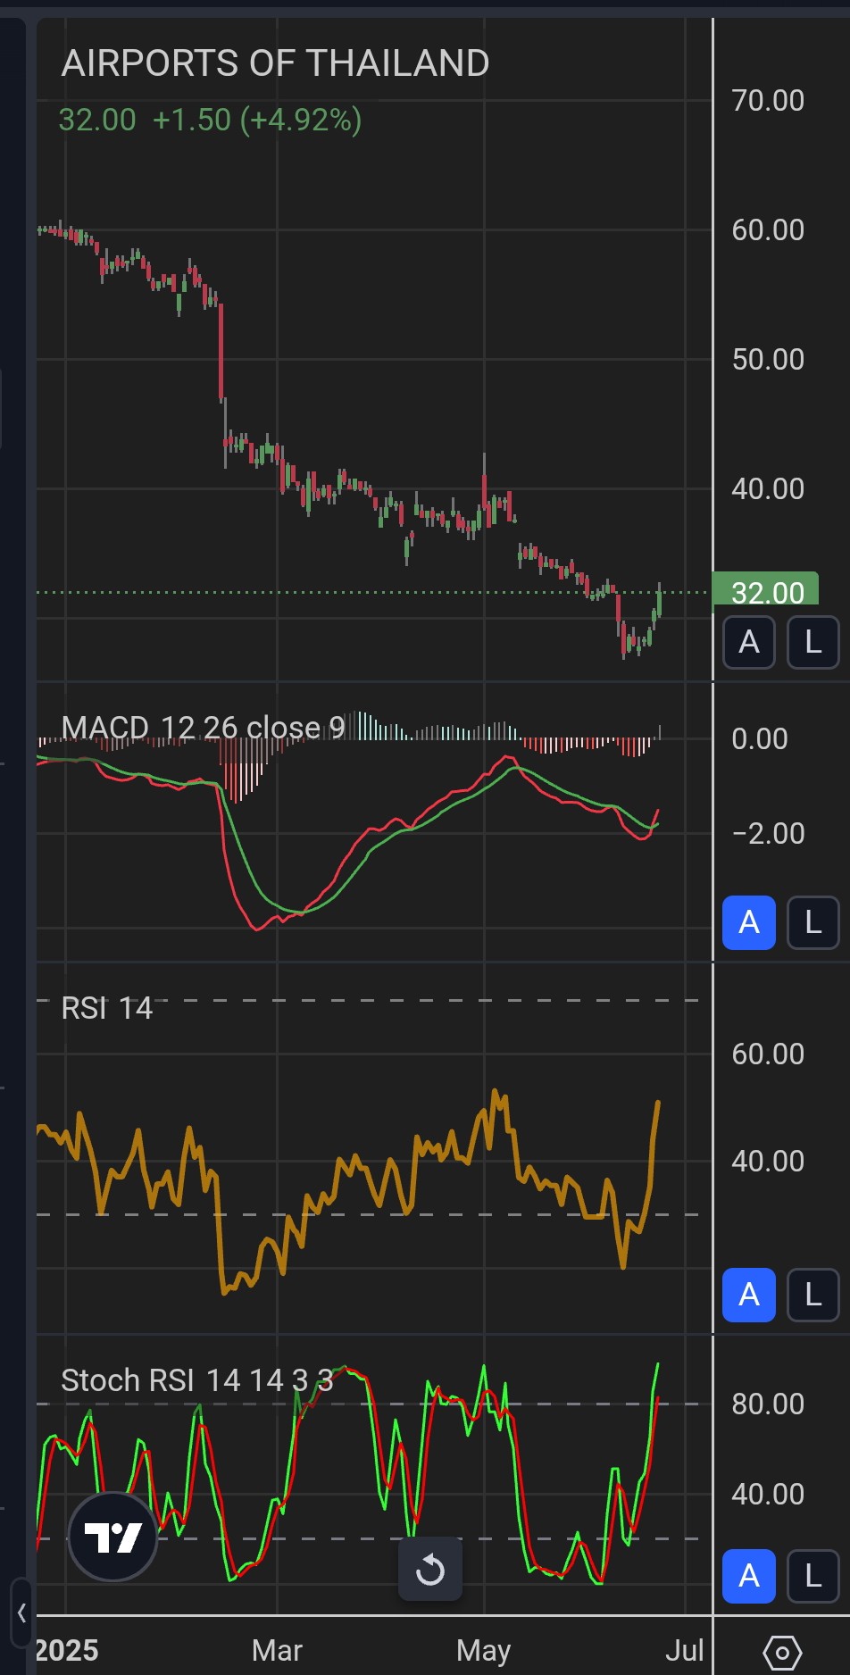
Task: Toggle auto scale on Stoch RSI pane
Action: [749, 1576]
